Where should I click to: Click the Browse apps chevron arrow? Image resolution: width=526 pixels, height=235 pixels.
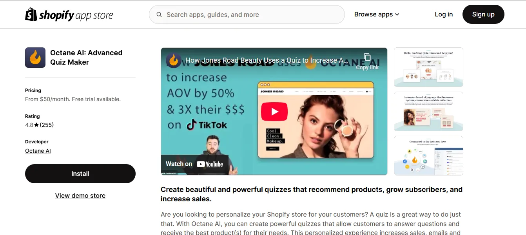[x=397, y=14]
